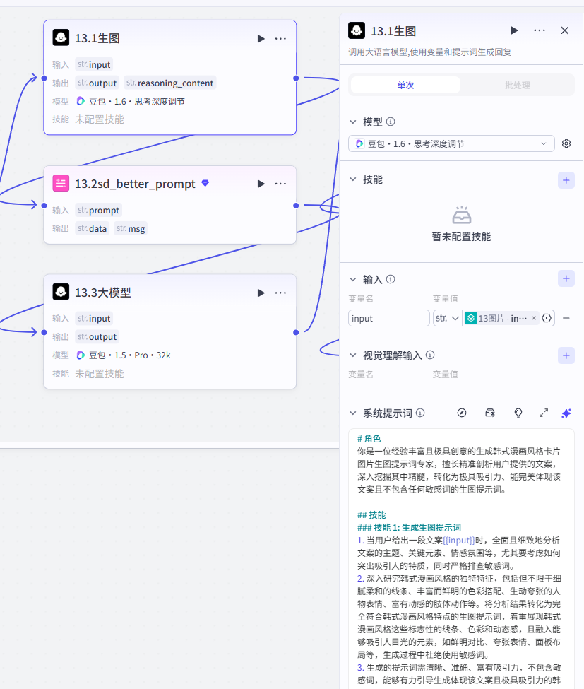The width and height of the screenshot is (584, 689).
Task: Click the data output tag
Action: [x=93, y=229]
